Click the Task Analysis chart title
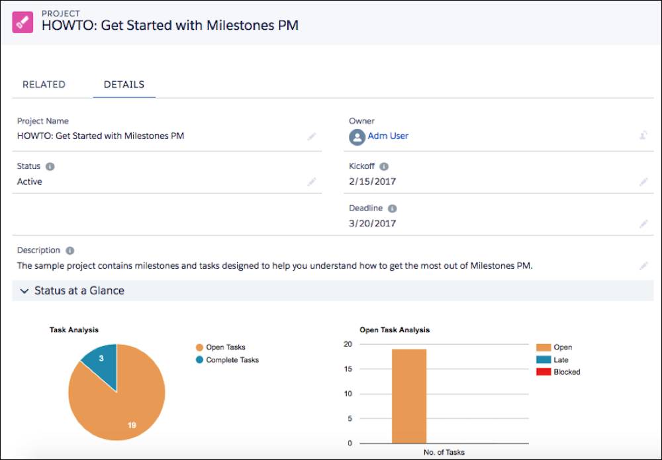This screenshot has height=460, width=662. click(x=74, y=330)
